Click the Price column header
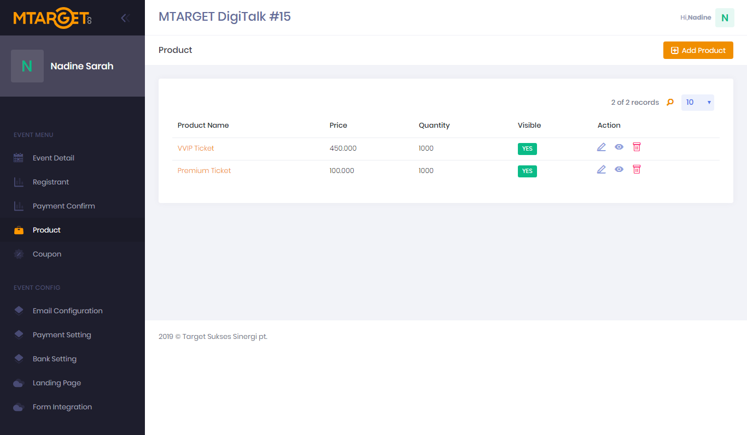Image resolution: width=747 pixels, height=435 pixels. coord(339,125)
